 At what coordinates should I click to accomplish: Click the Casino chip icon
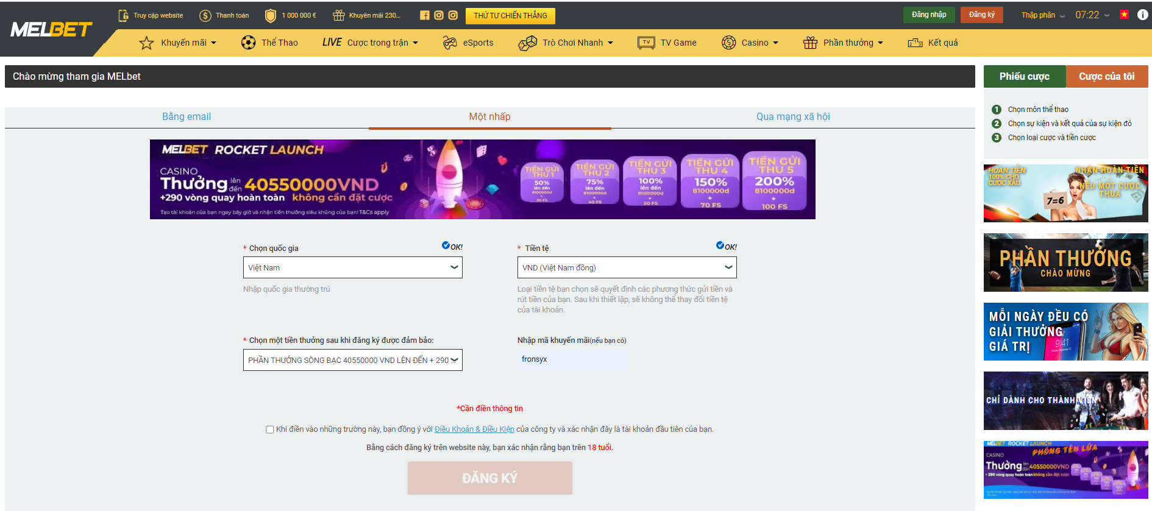[x=729, y=43]
